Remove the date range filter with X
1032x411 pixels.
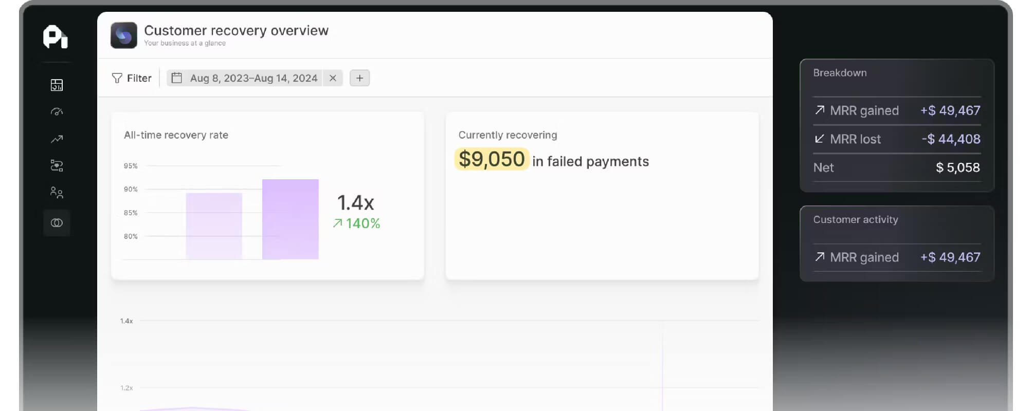click(333, 78)
